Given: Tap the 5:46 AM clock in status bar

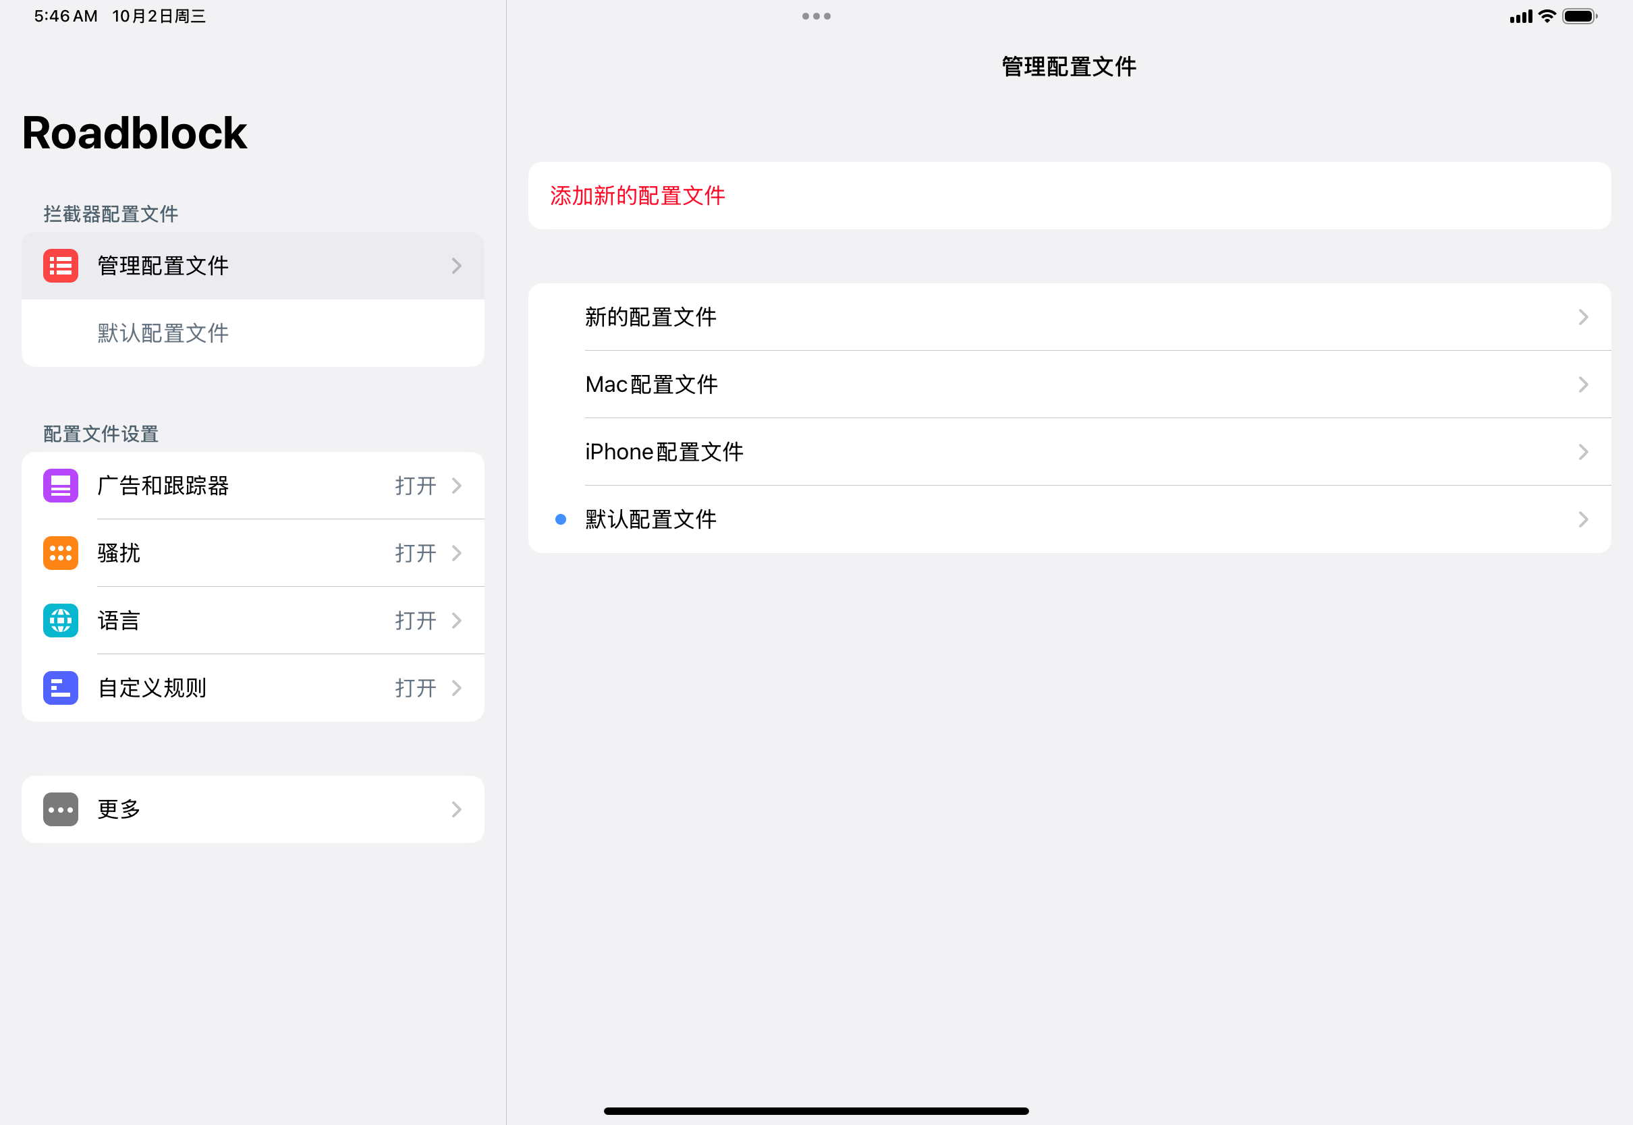Looking at the screenshot, I should pos(65,16).
